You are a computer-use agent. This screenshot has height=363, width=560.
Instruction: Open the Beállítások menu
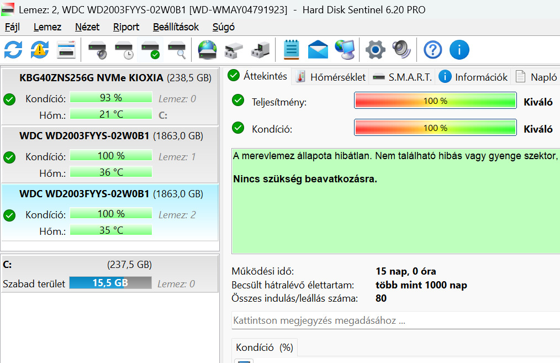(176, 27)
